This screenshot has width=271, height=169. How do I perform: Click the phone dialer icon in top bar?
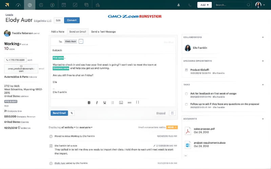[x=190, y=5]
